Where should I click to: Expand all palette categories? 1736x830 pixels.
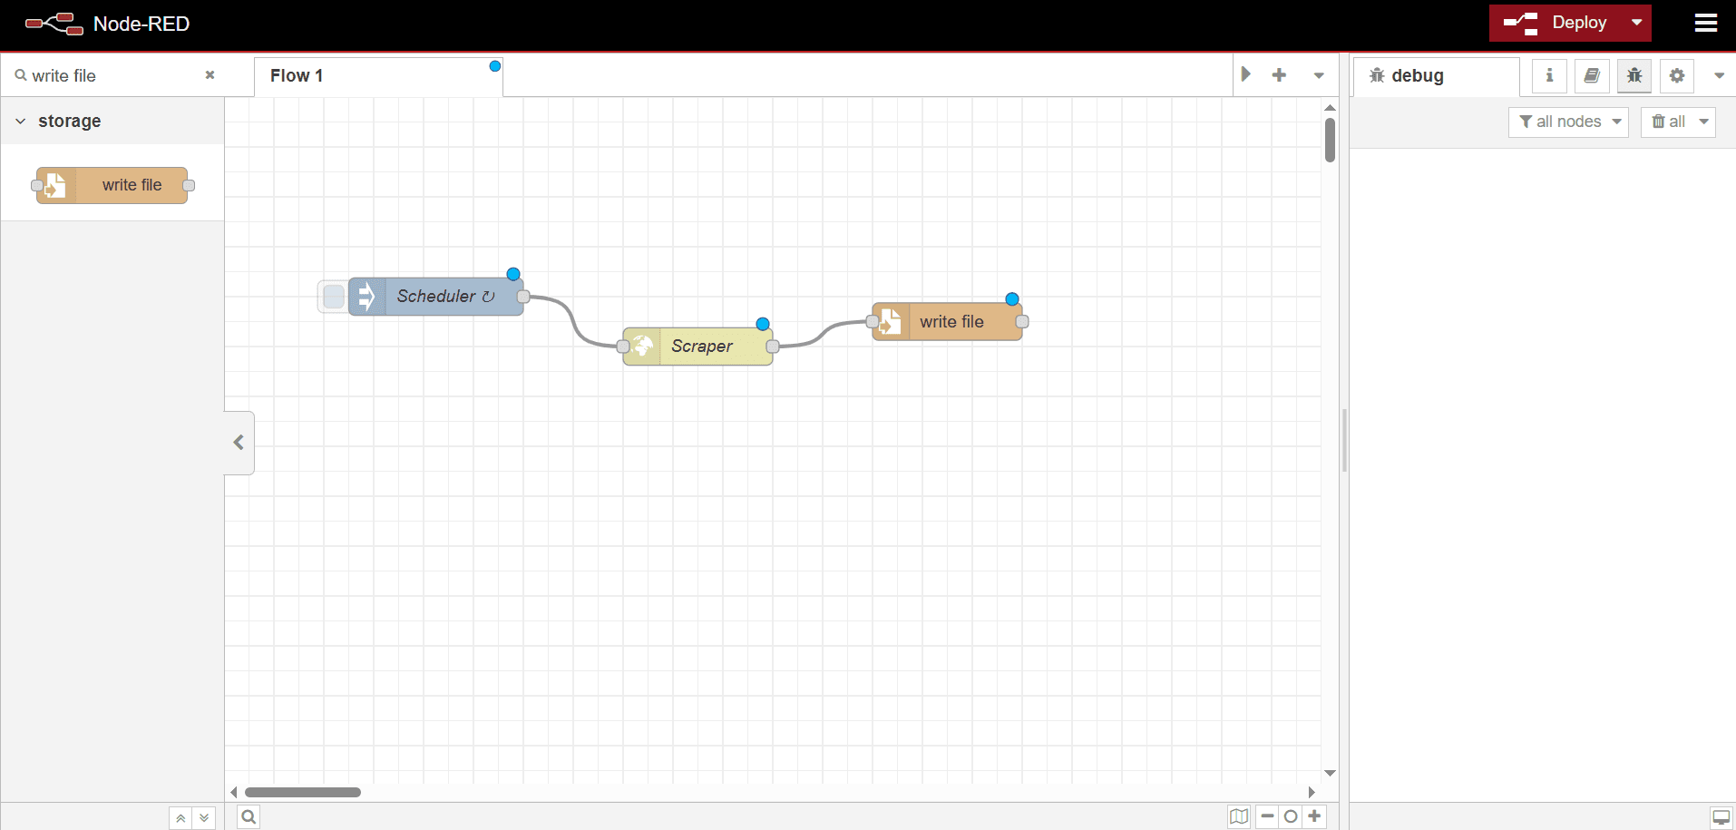coord(204,817)
